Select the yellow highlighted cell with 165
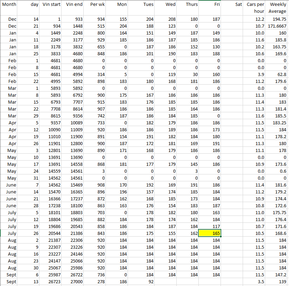Viewport: 289px width, 286px height. (210, 233)
